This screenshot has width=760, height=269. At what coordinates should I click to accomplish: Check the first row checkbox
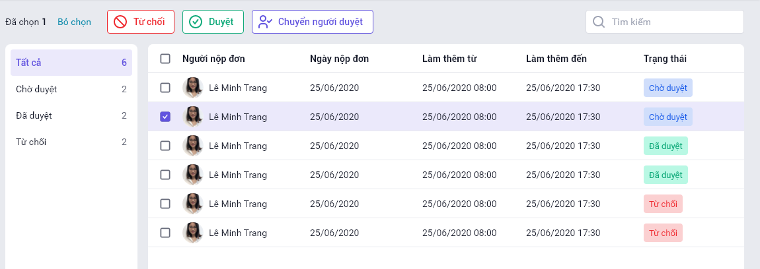[x=165, y=88]
